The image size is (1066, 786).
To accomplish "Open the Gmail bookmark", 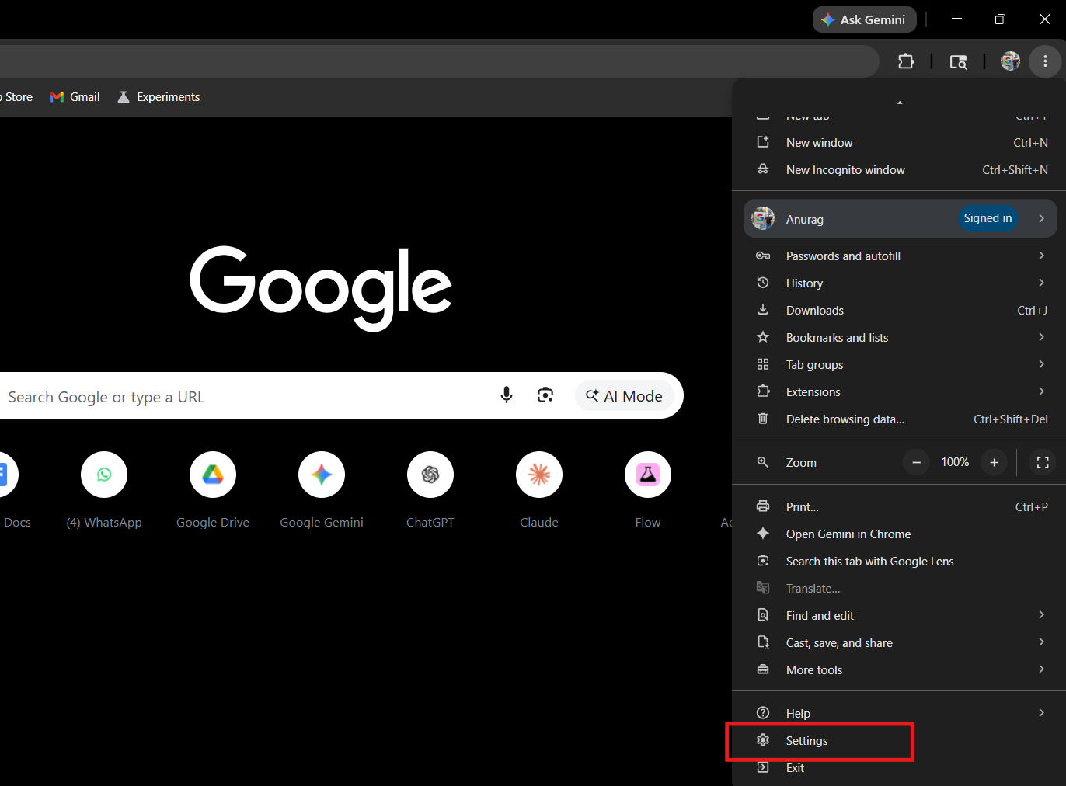I will (x=75, y=97).
